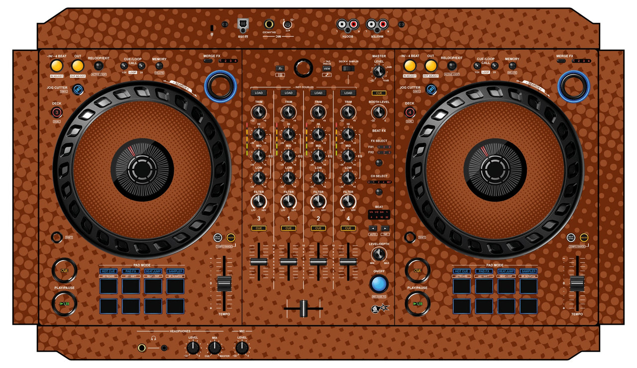Turn on RELEASE FX with the blue ON/OFF button
Image resolution: width=637 pixels, height=368 pixels.
coord(379,284)
